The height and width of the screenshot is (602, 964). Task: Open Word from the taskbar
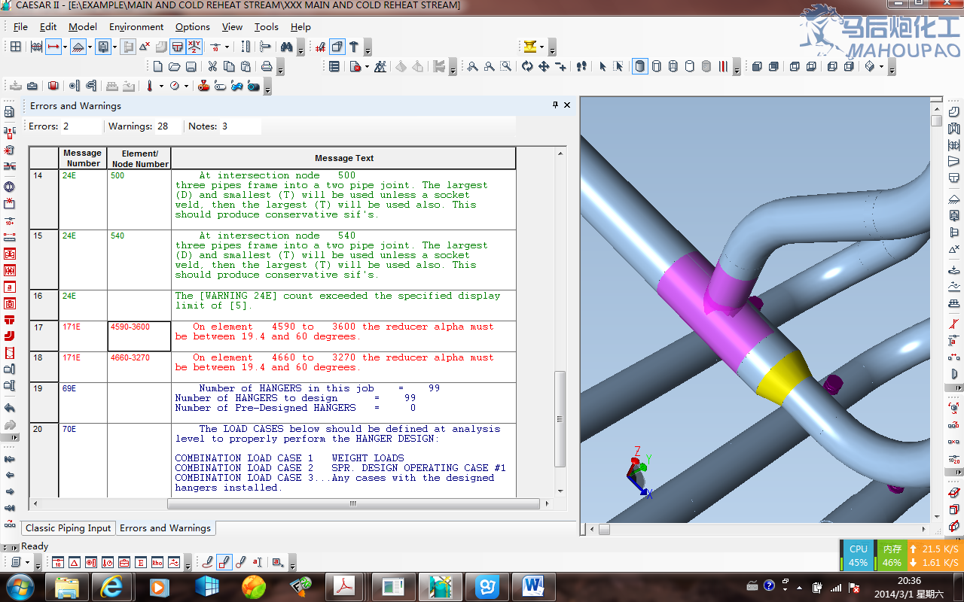point(533,586)
